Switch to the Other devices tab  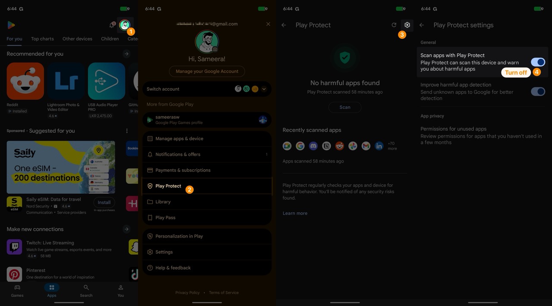[77, 39]
